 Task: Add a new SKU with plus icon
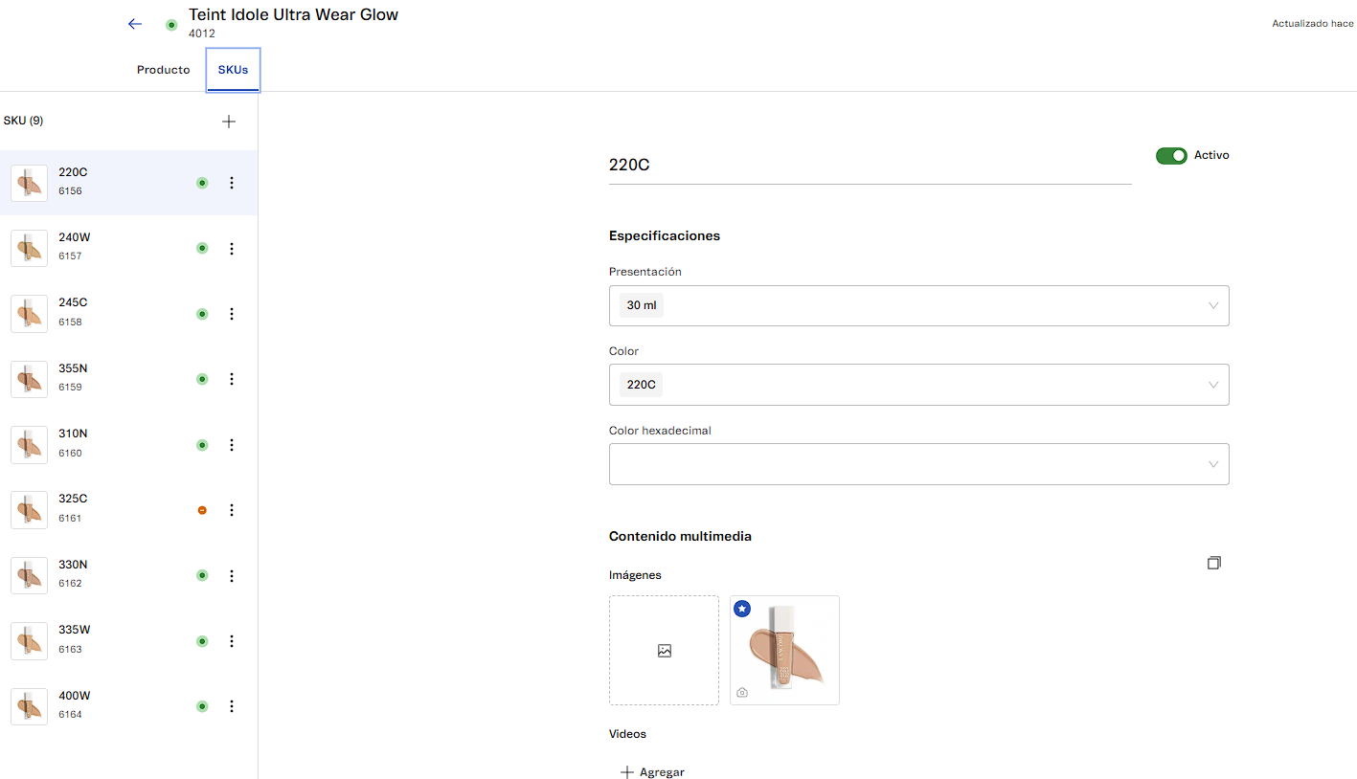[228, 122]
